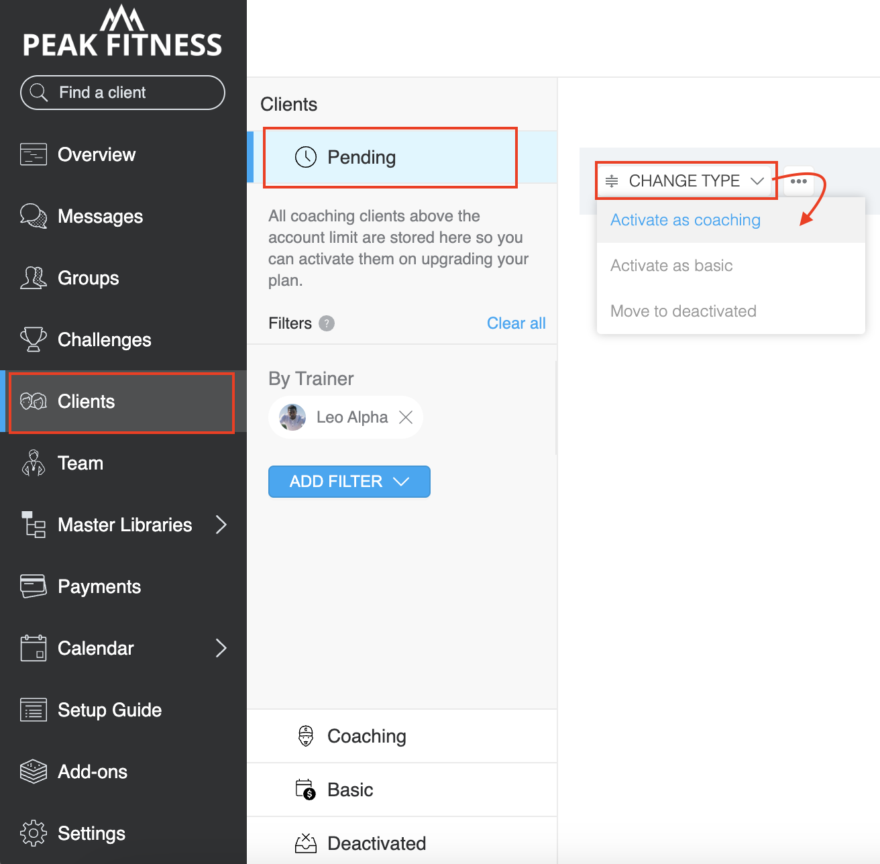Image resolution: width=880 pixels, height=864 pixels.
Task: Open the ADD FILTER dropdown
Action: click(x=349, y=482)
